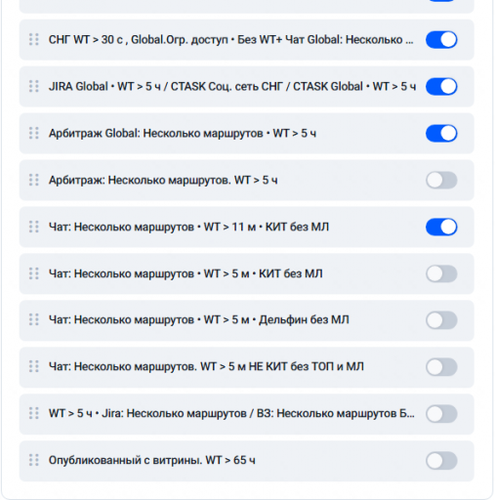This screenshot has width=495, height=500.
Task: Click 'WT > 5 м • Дельфин без МЛ' label
Action: [x=276, y=320]
